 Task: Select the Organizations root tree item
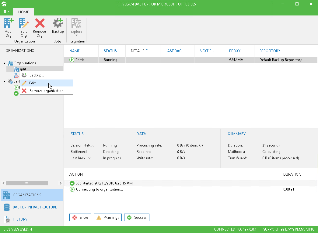(x=25, y=63)
